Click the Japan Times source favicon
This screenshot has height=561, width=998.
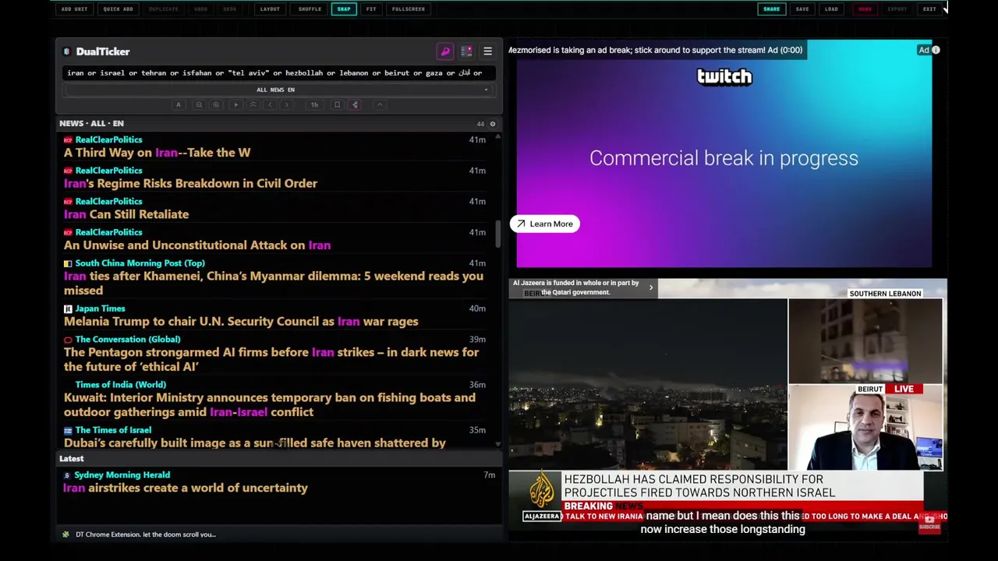pos(68,309)
